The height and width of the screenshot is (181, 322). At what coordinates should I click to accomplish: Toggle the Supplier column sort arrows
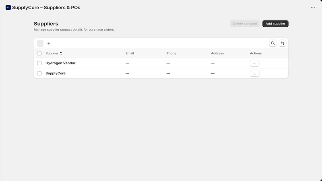tap(61, 53)
